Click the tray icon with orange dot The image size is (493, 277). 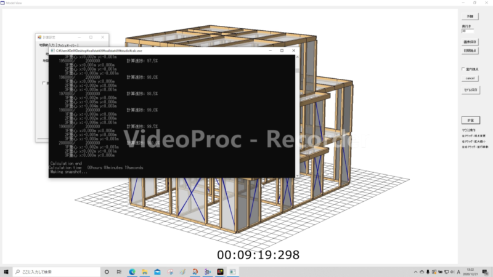point(434,272)
